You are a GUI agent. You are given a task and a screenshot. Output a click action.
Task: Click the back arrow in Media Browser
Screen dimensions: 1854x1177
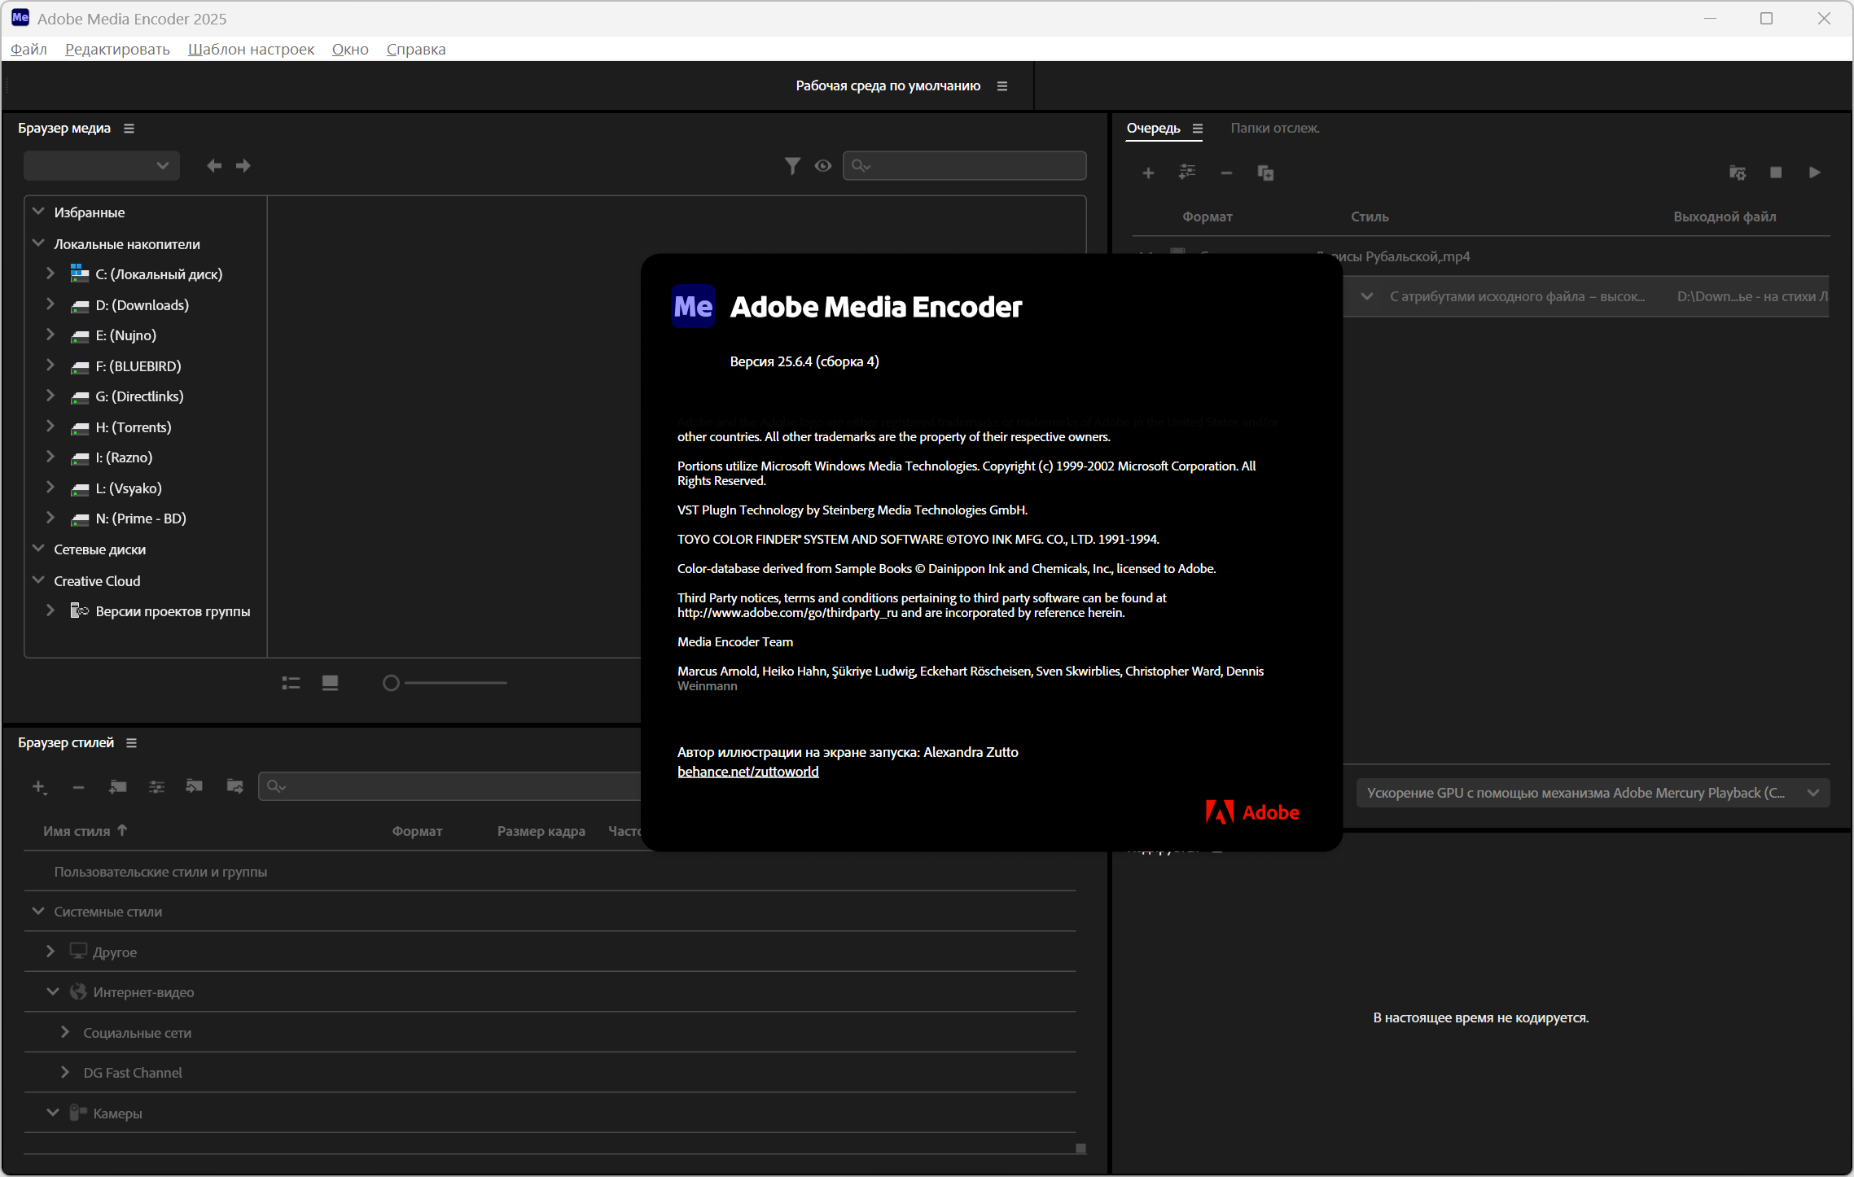tap(214, 166)
